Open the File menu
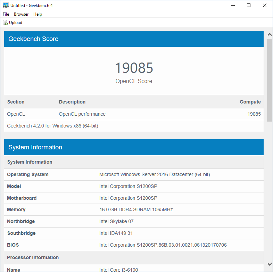Image resolution: width=273 pixels, height=272 pixels. click(6, 14)
